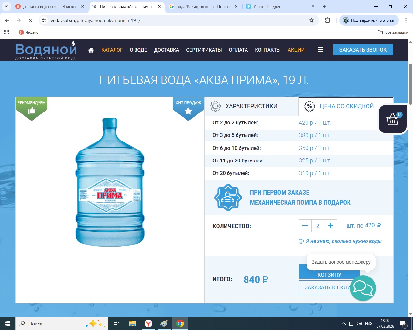Viewport: 413px width, 330px height.
Task: Close the 'Узнать IP адрес' tab
Action: tap(313, 6)
